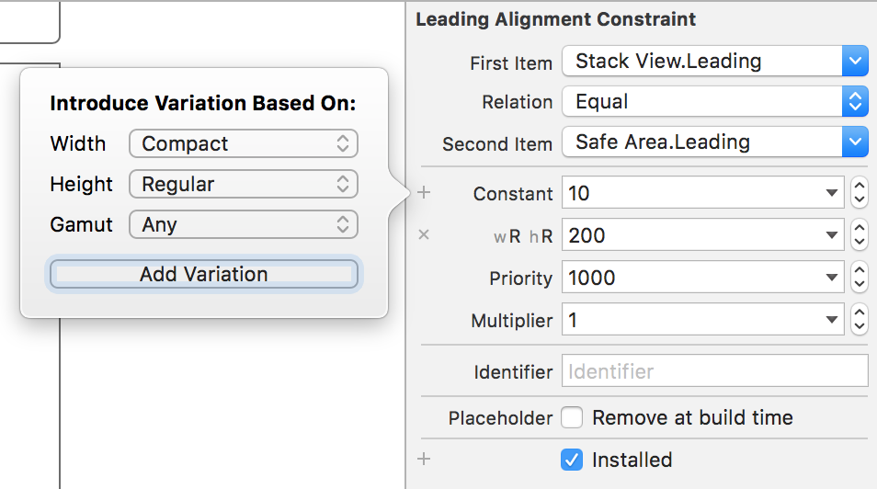
Task: Click the Constant value field
Action: 694,193
